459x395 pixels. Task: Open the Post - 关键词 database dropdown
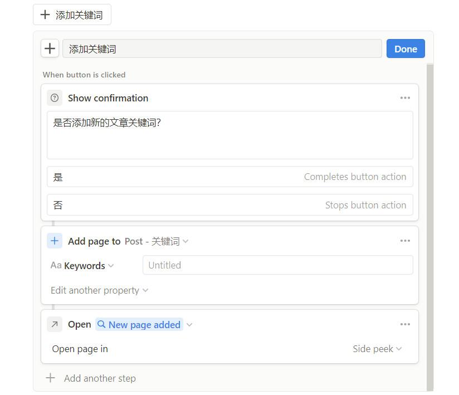186,241
